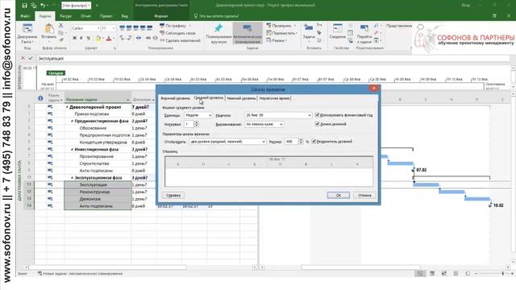Click 'Сделать неактивной' button

tap(180, 40)
